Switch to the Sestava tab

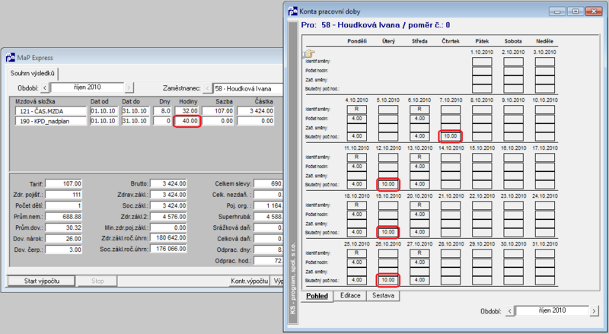point(383,295)
